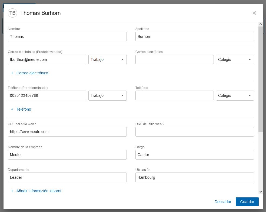Select the Cargo field containing Cantor

(194, 155)
